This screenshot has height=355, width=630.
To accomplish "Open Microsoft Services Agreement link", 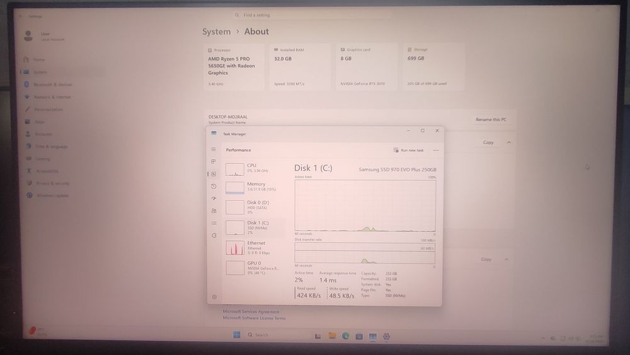I will click(x=251, y=311).
